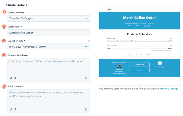Click the Coffee & Tea line item
Viewport: 183px width, 116px height.
pos(111,38)
